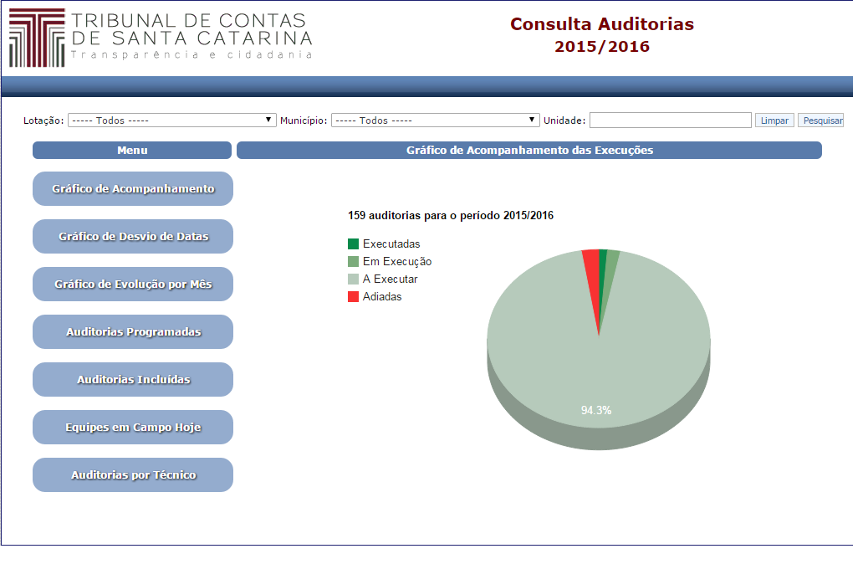Click the Executadas legend color swatch
This screenshot has width=868, height=564.
pos(353,244)
